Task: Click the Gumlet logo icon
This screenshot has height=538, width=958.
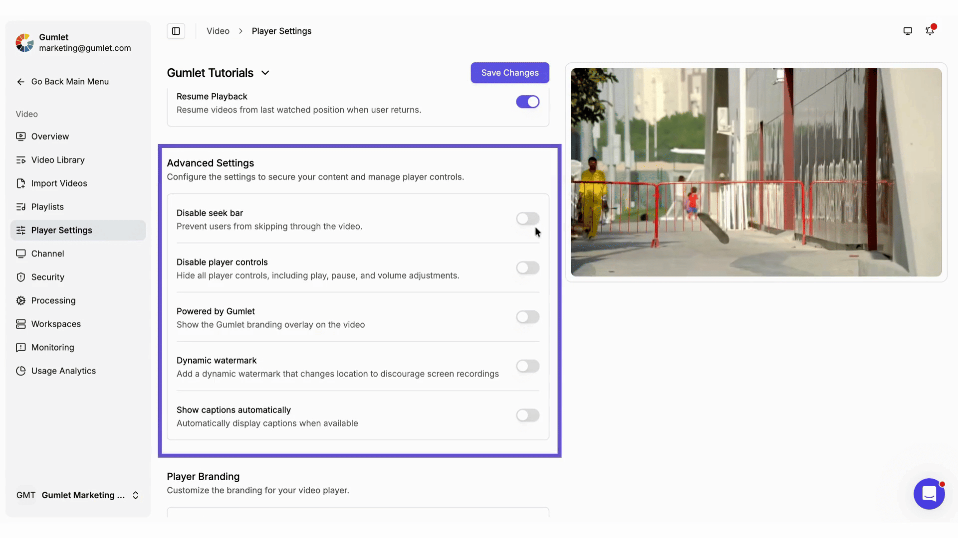Action: coord(24,43)
